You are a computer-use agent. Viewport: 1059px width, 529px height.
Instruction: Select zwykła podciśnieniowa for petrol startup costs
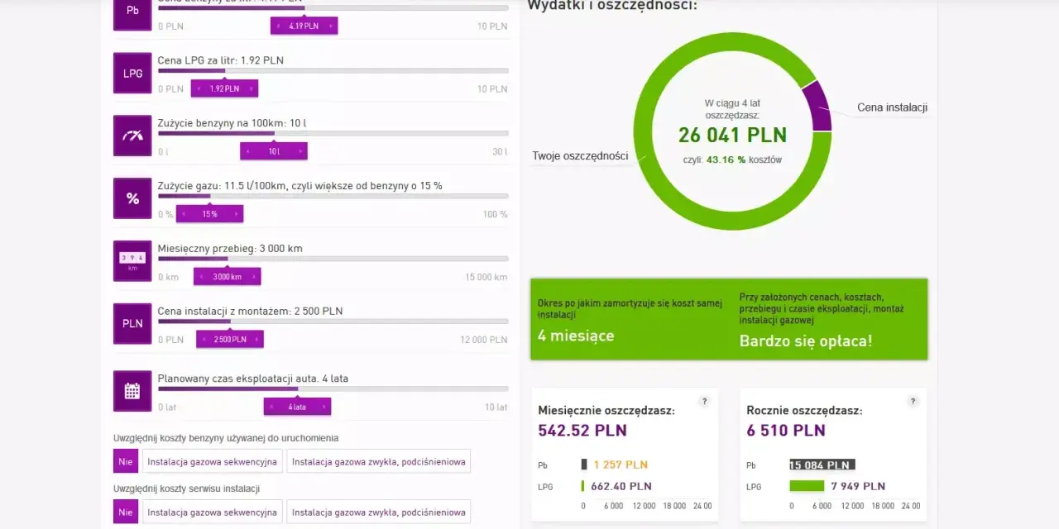point(379,461)
